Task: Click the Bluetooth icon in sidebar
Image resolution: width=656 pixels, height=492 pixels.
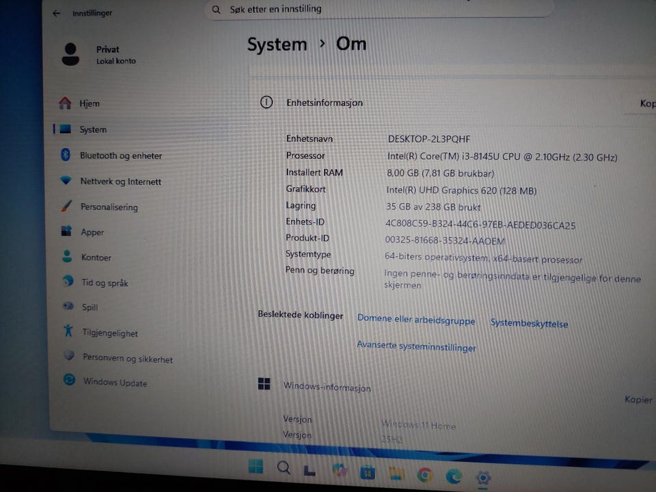Action: (66, 155)
